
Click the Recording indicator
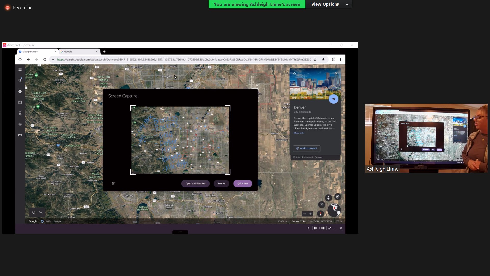tap(19, 8)
